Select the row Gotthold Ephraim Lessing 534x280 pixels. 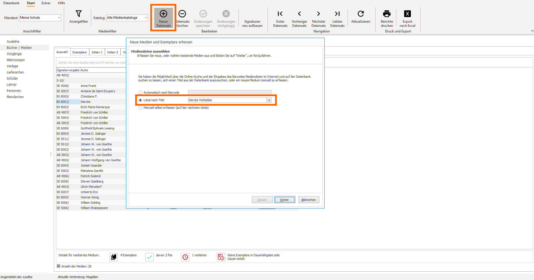tap(91, 128)
